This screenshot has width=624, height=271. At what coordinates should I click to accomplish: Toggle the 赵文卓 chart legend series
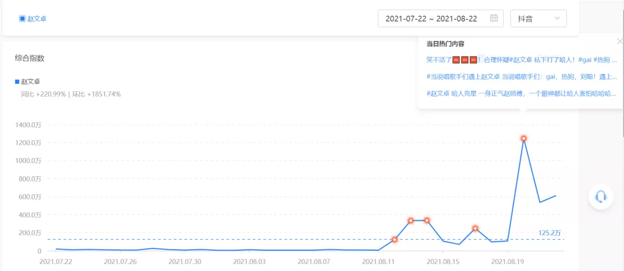(28, 81)
